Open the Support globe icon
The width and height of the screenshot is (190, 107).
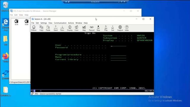(120, 28)
